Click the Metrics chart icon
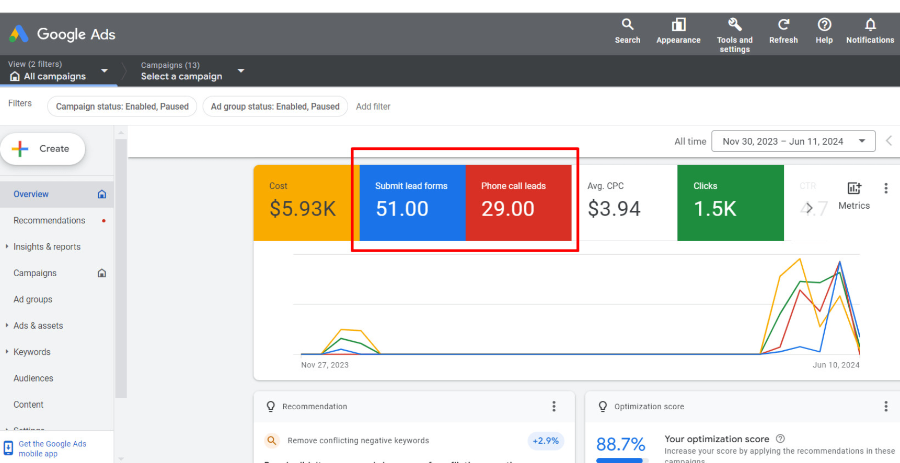The height and width of the screenshot is (463, 900). click(853, 188)
